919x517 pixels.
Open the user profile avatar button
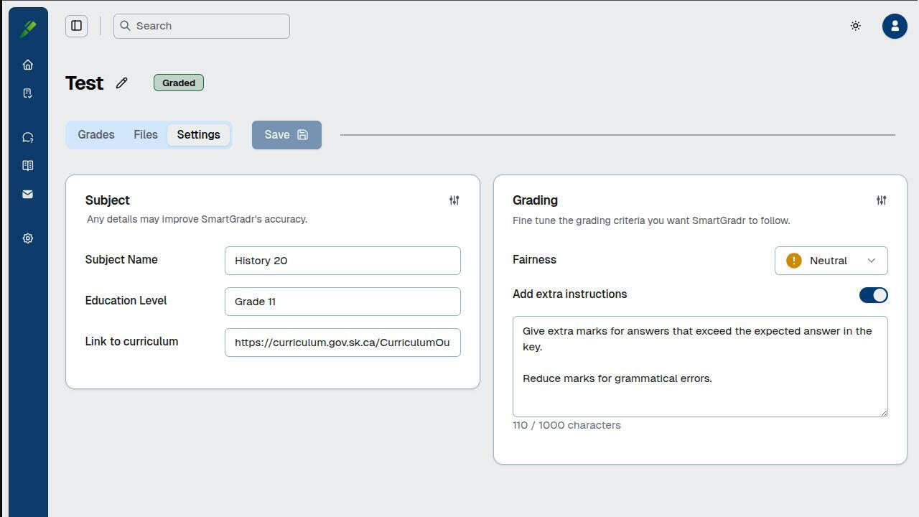[894, 26]
